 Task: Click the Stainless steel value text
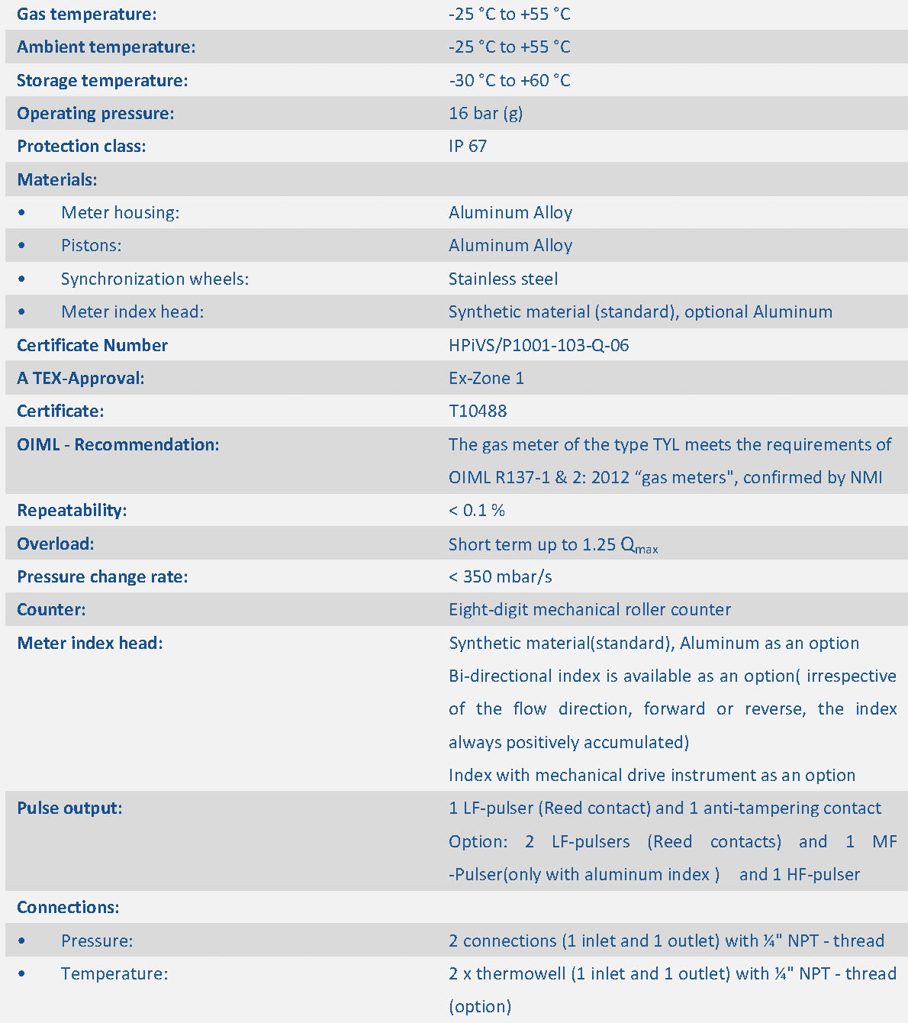[503, 279]
